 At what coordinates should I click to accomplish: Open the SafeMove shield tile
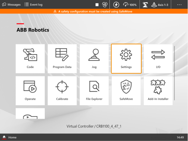(x=126, y=91)
